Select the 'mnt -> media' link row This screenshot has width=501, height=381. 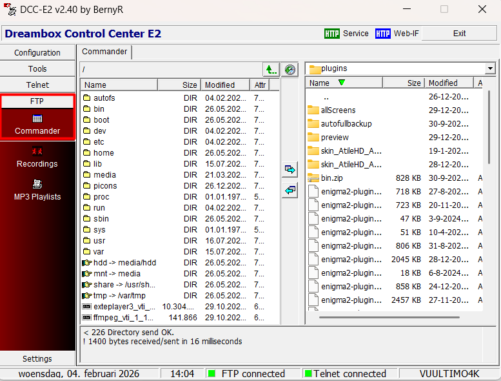(x=179, y=274)
